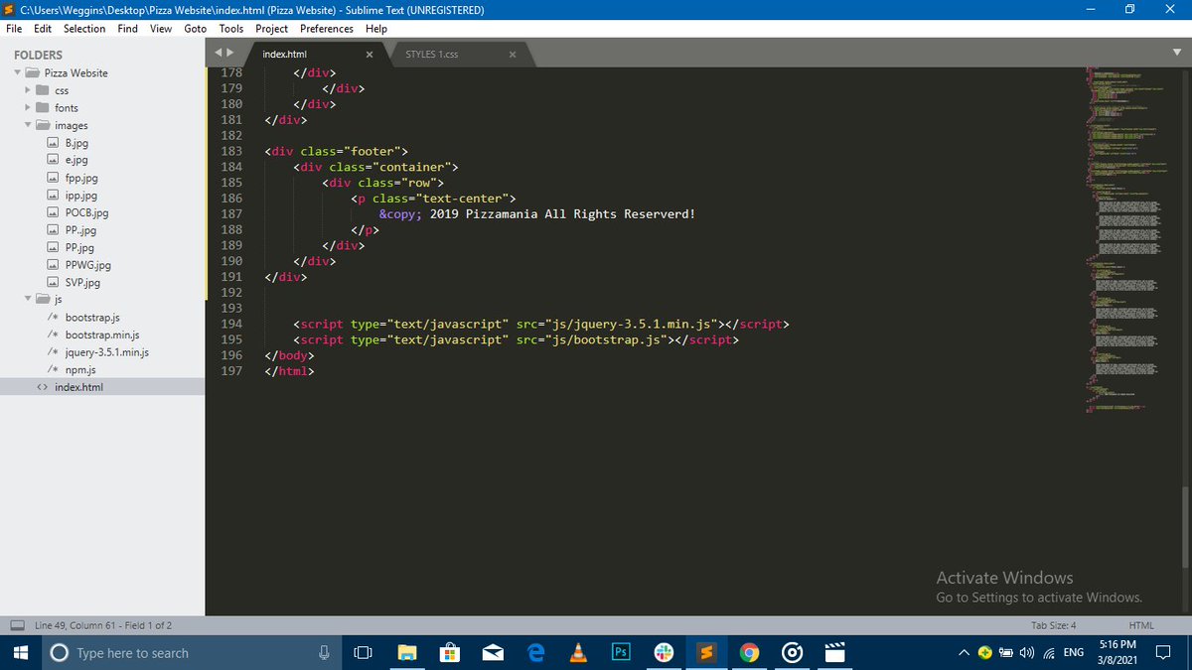Open the tab list dropdown arrow
1192x670 pixels.
click(1177, 53)
